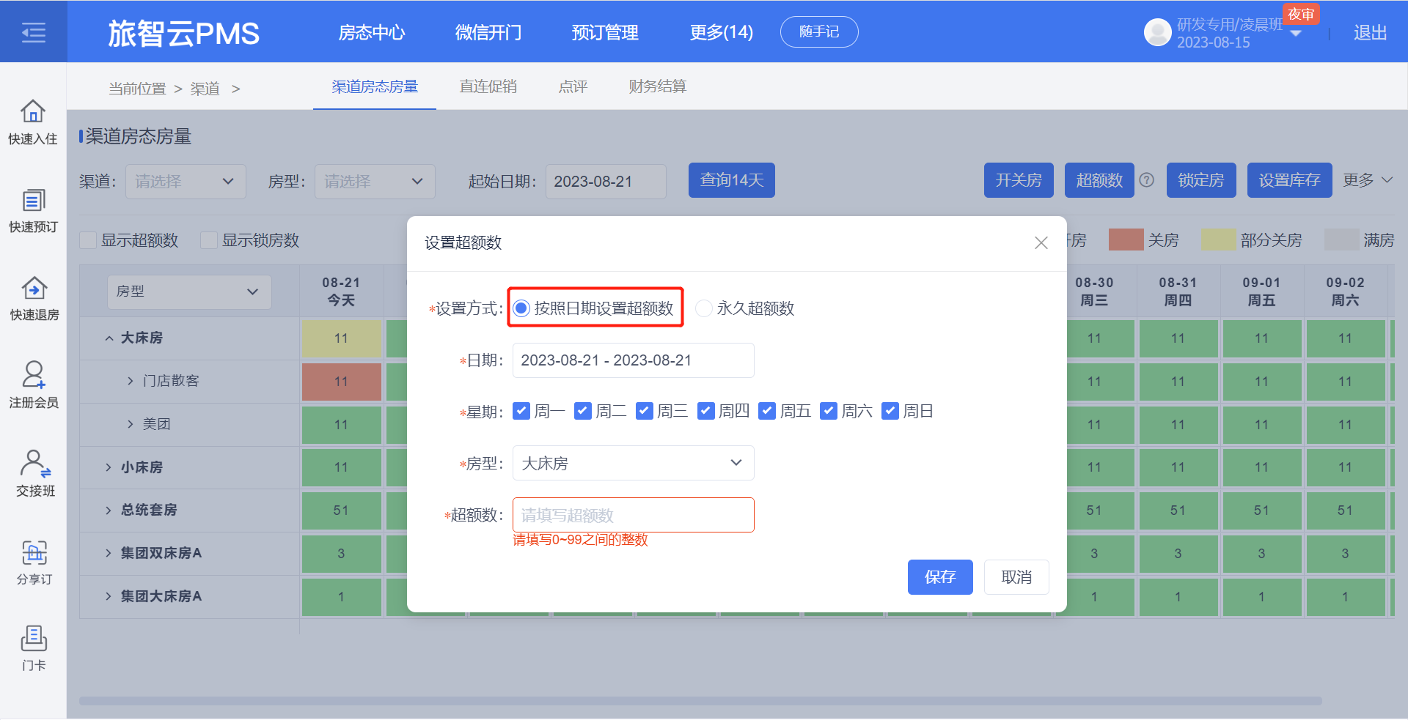Open the 房型 filter dropdown beside 起始日期
Screen dimensions: 1408x720
click(x=375, y=181)
